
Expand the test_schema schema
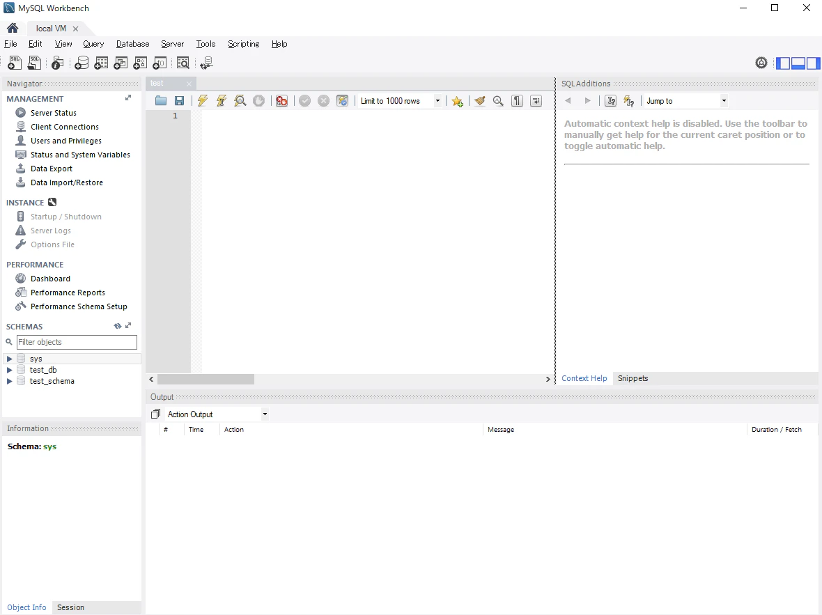click(x=9, y=381)
